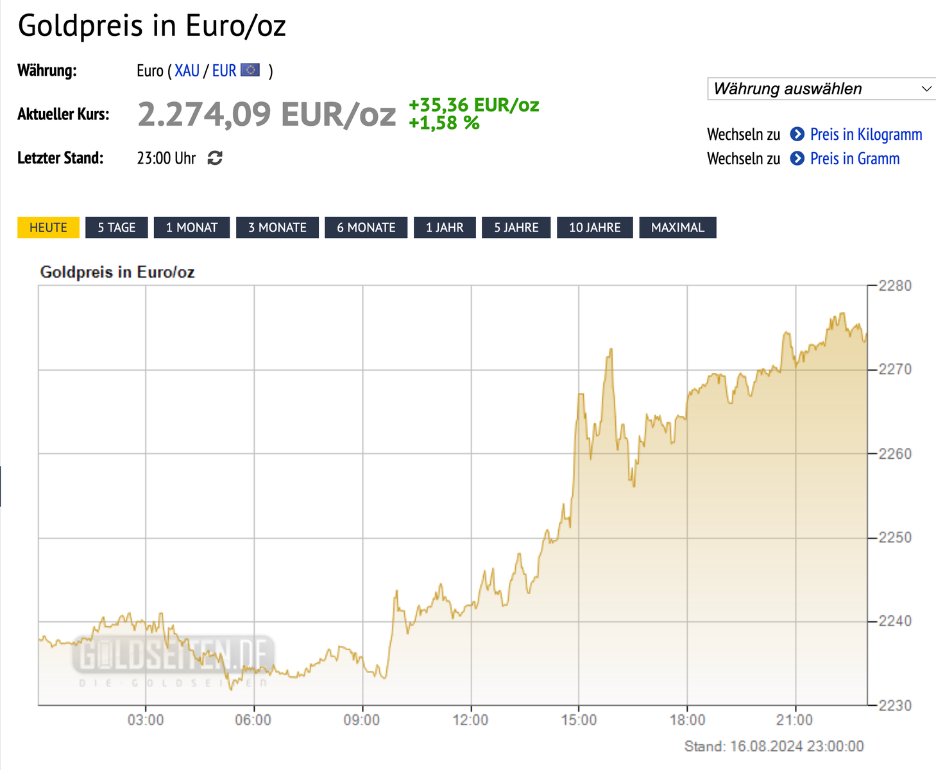The height and width of the screenshot is (770, 936).
Task: Select the HEUTE time range tab
Action: coord(48,228)
